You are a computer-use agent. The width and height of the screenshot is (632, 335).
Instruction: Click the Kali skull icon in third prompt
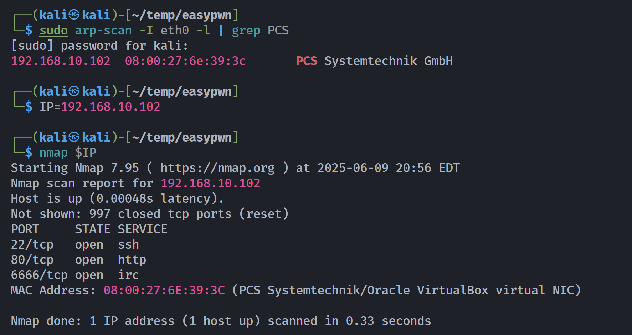pos(74,137)
